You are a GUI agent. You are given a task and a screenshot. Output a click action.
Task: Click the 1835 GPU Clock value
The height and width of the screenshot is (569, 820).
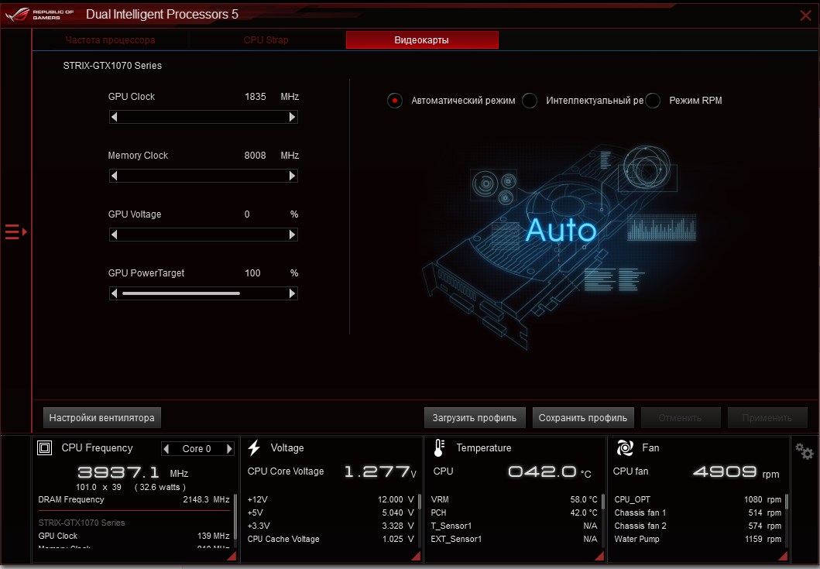pos(256,97)
